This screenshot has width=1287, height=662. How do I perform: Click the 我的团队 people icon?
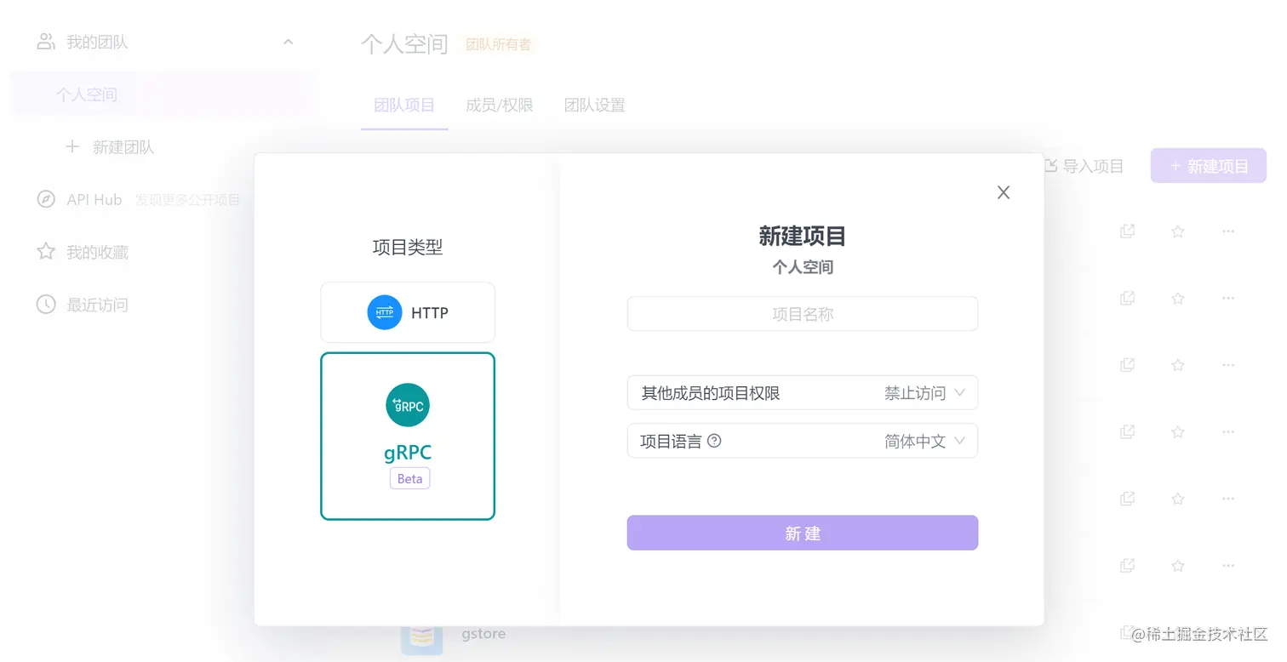(x=46, y=42)
